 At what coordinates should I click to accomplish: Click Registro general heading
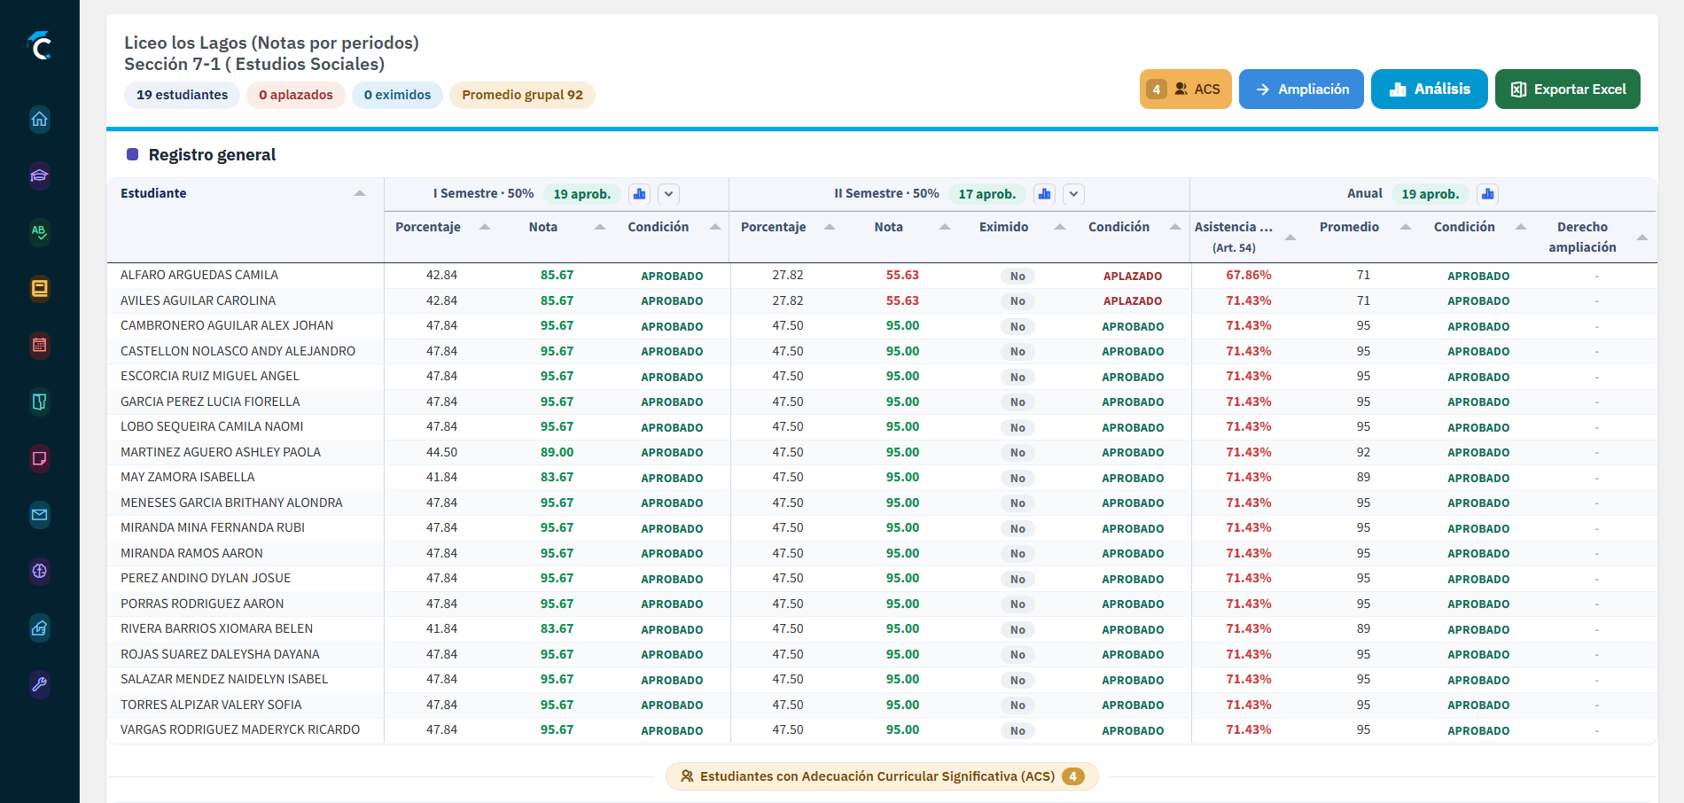[212, 154]
